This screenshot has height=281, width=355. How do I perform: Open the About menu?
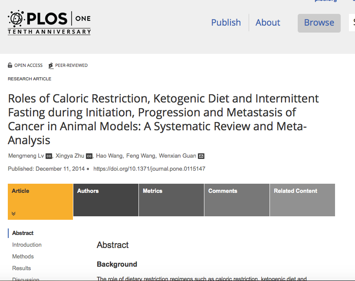click(268, 23)
